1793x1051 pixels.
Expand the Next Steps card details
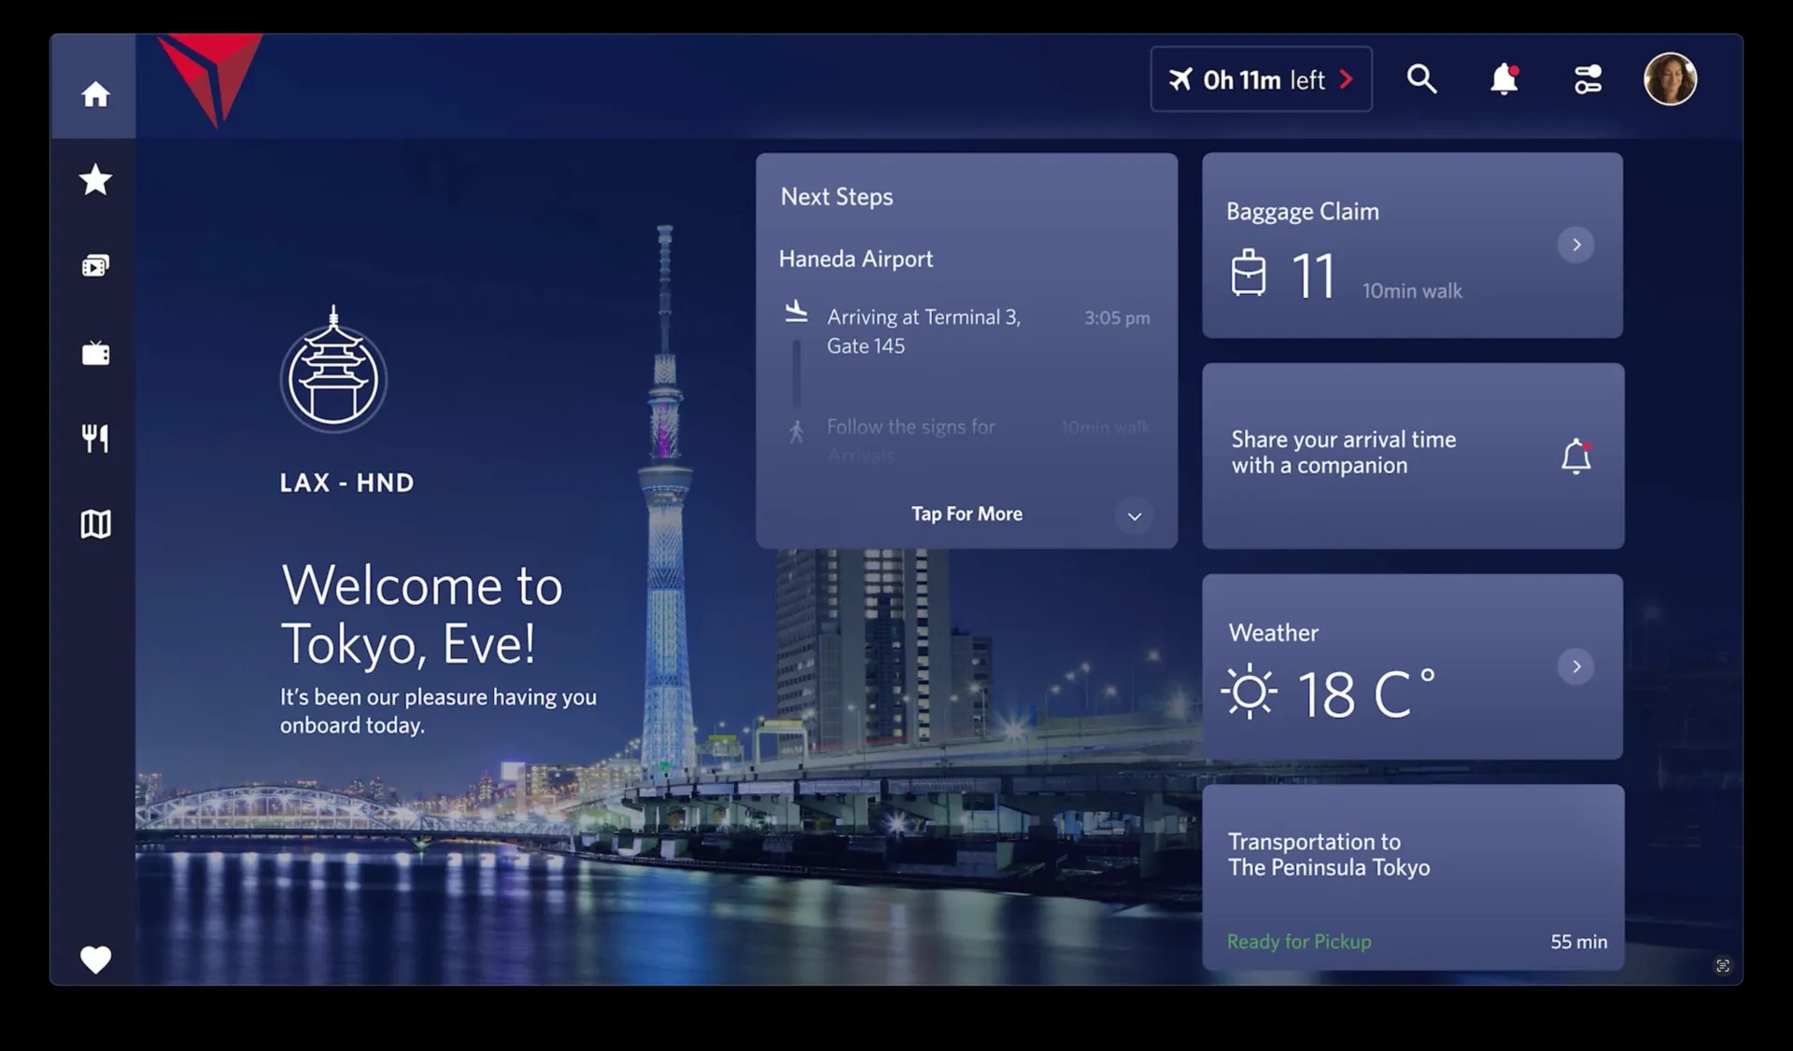(x=966, y=513)
